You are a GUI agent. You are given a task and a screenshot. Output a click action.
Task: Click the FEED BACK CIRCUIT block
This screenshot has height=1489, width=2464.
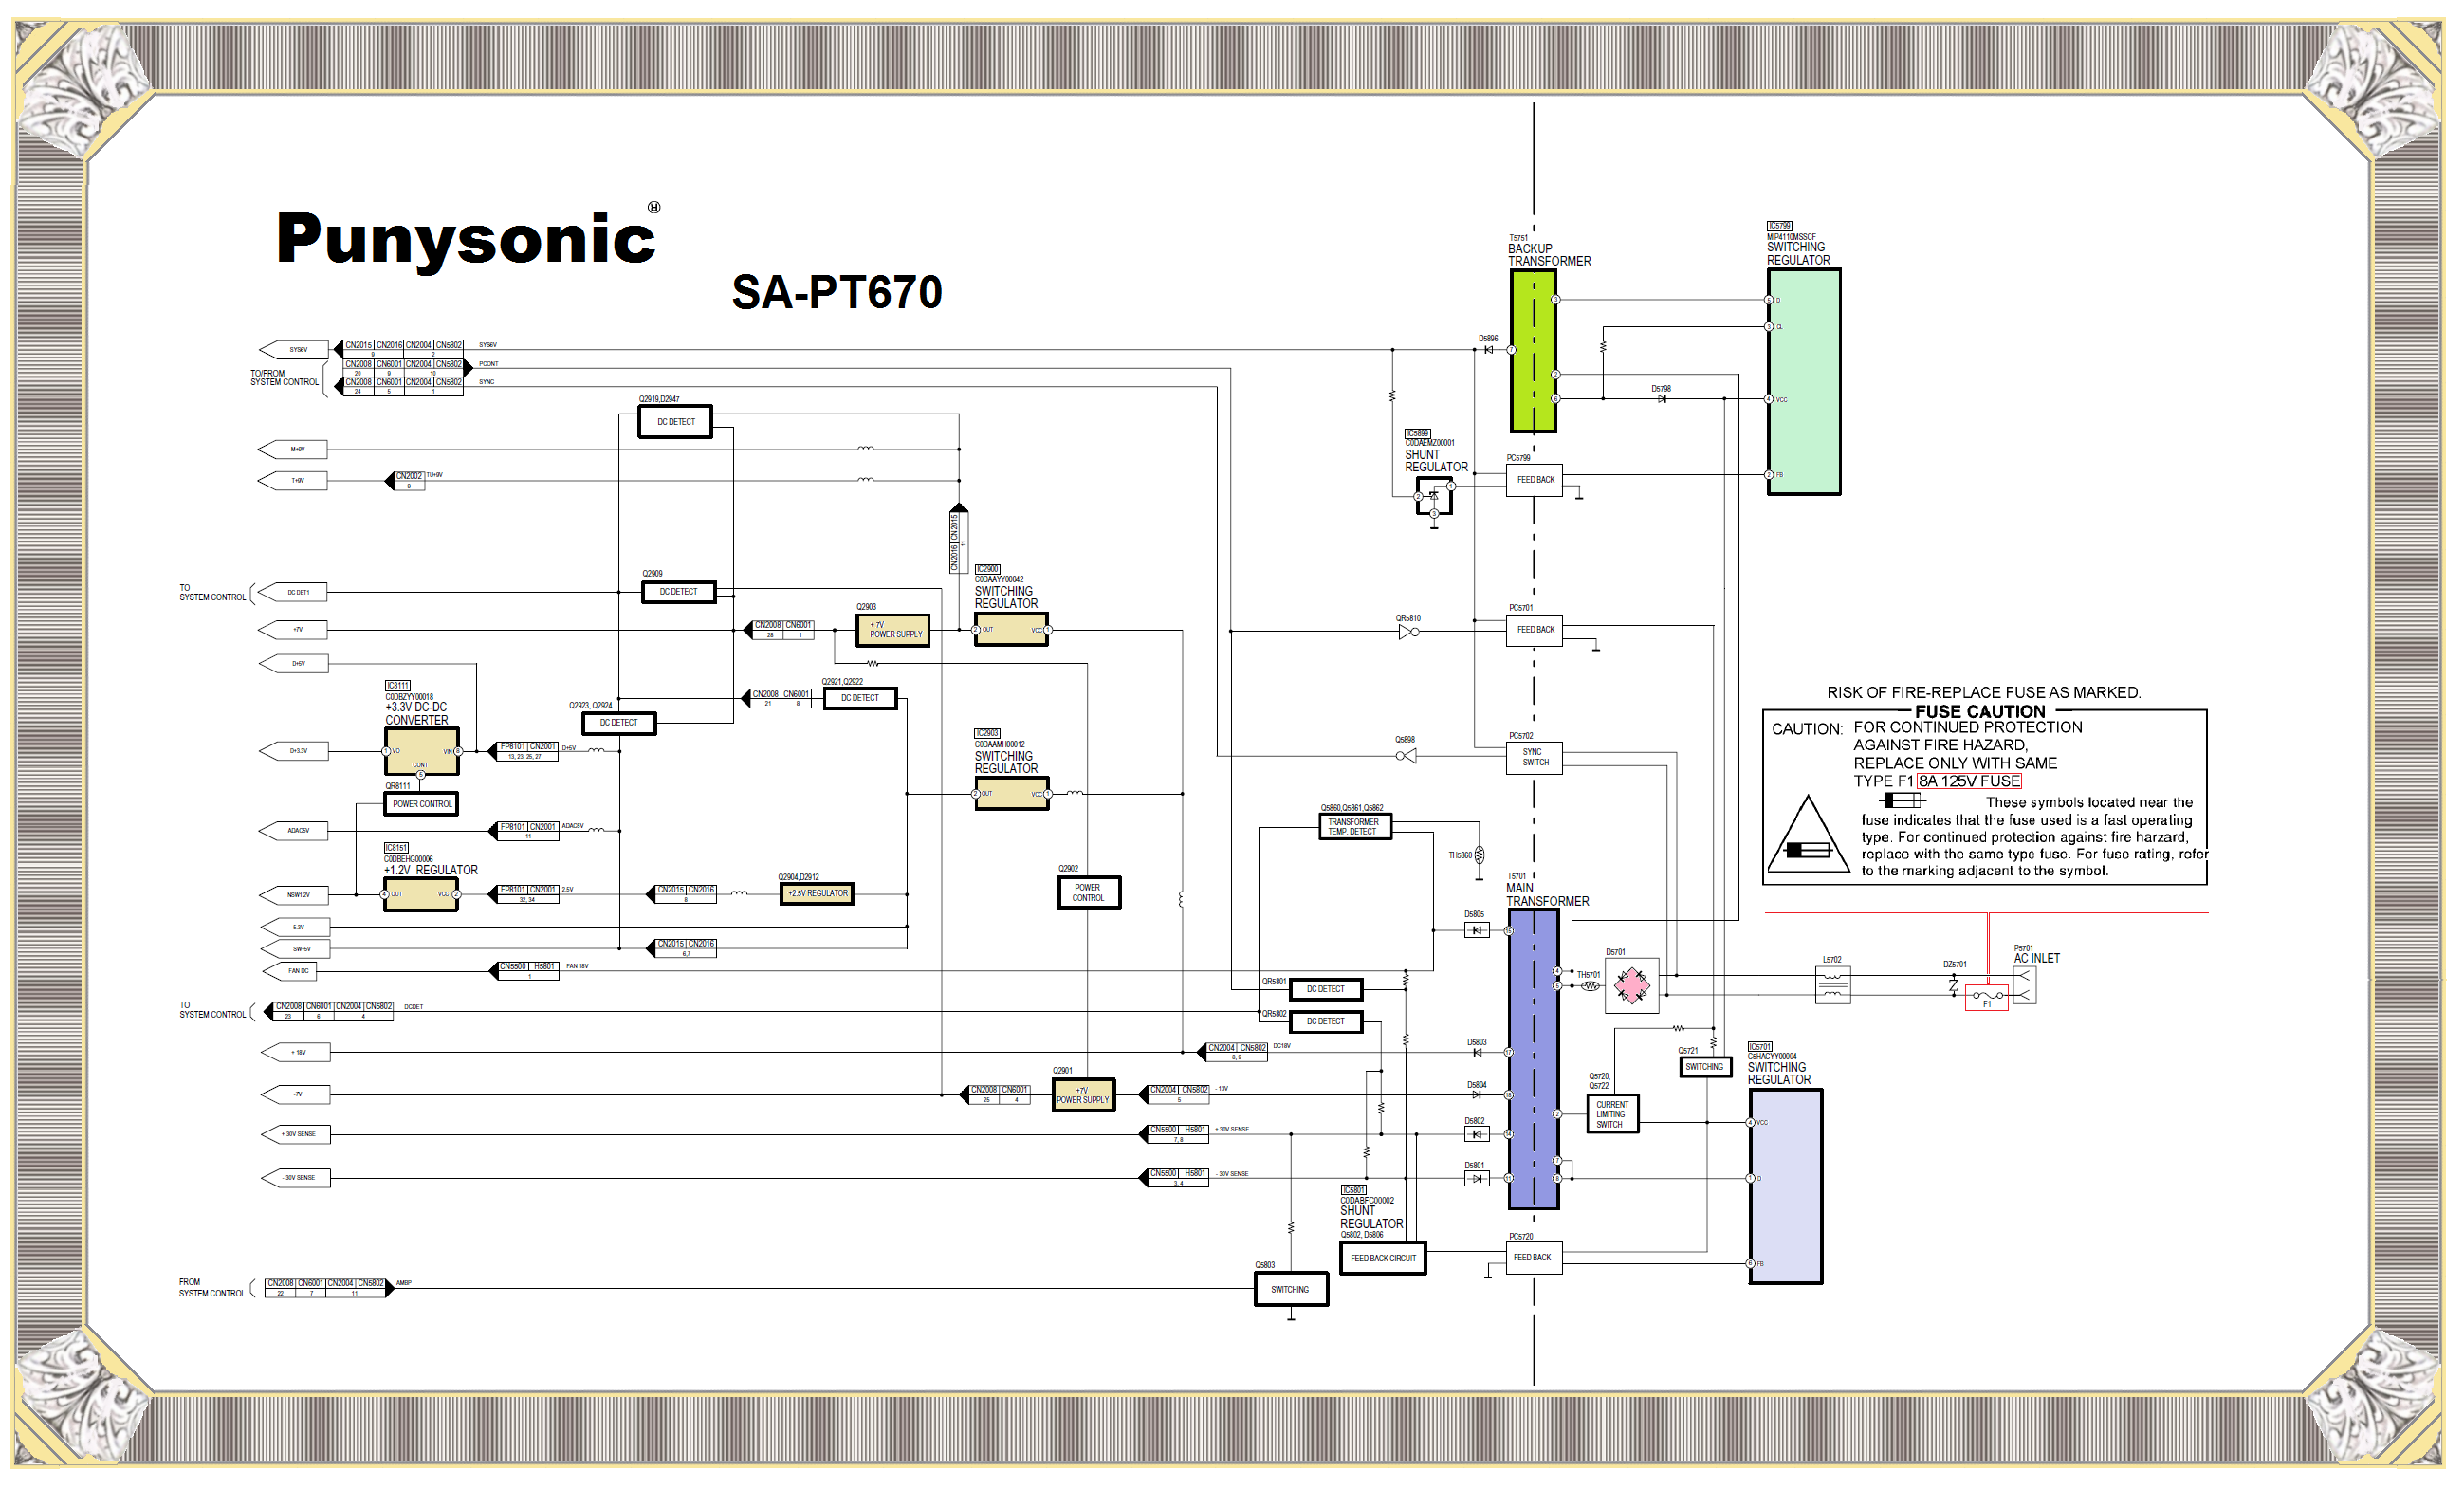click(x=1383, y=1259)
